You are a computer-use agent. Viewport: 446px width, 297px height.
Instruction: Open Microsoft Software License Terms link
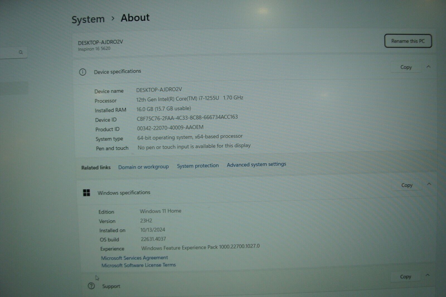coord(139,265)
